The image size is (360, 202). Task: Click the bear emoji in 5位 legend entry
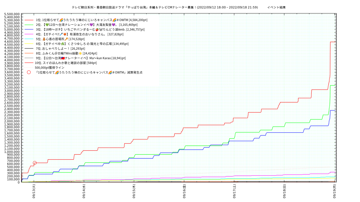coord(44,39)
